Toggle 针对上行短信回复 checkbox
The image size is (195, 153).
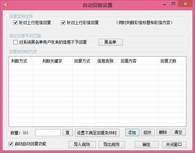point(15,23)
